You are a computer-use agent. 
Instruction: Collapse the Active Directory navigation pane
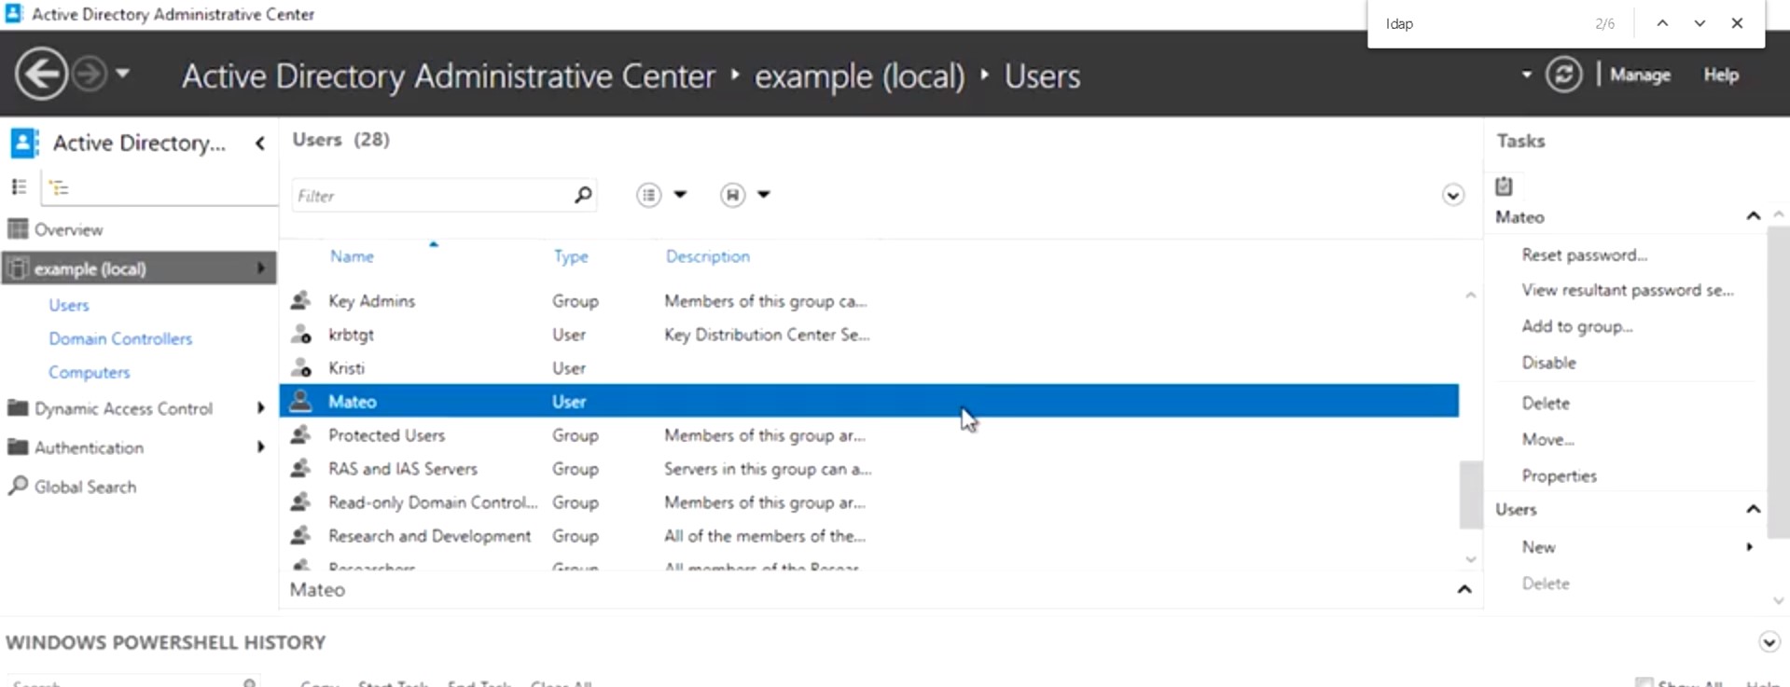click(x=260, y=143)
